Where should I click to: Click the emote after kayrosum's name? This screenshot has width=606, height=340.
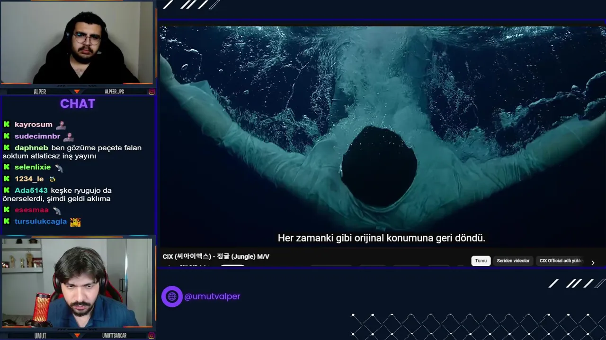[61, 125]
